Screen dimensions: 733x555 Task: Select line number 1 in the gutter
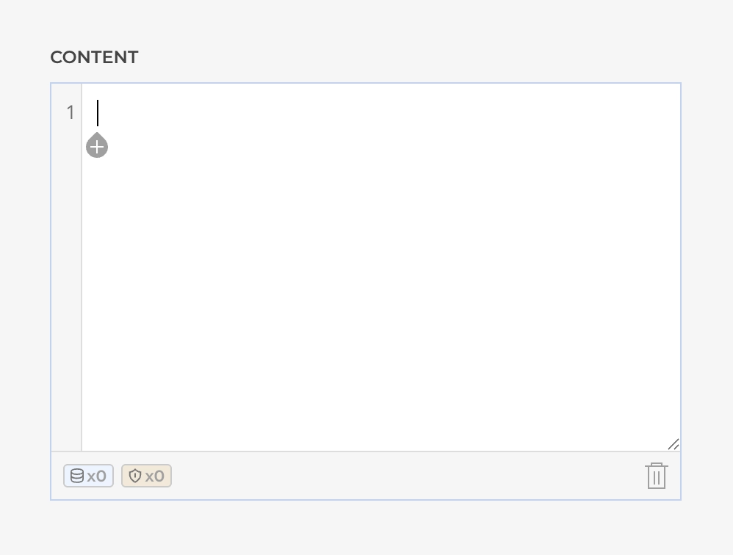[71, 112]
